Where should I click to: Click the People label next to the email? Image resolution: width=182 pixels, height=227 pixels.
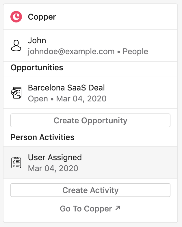(x=135, y=52)
